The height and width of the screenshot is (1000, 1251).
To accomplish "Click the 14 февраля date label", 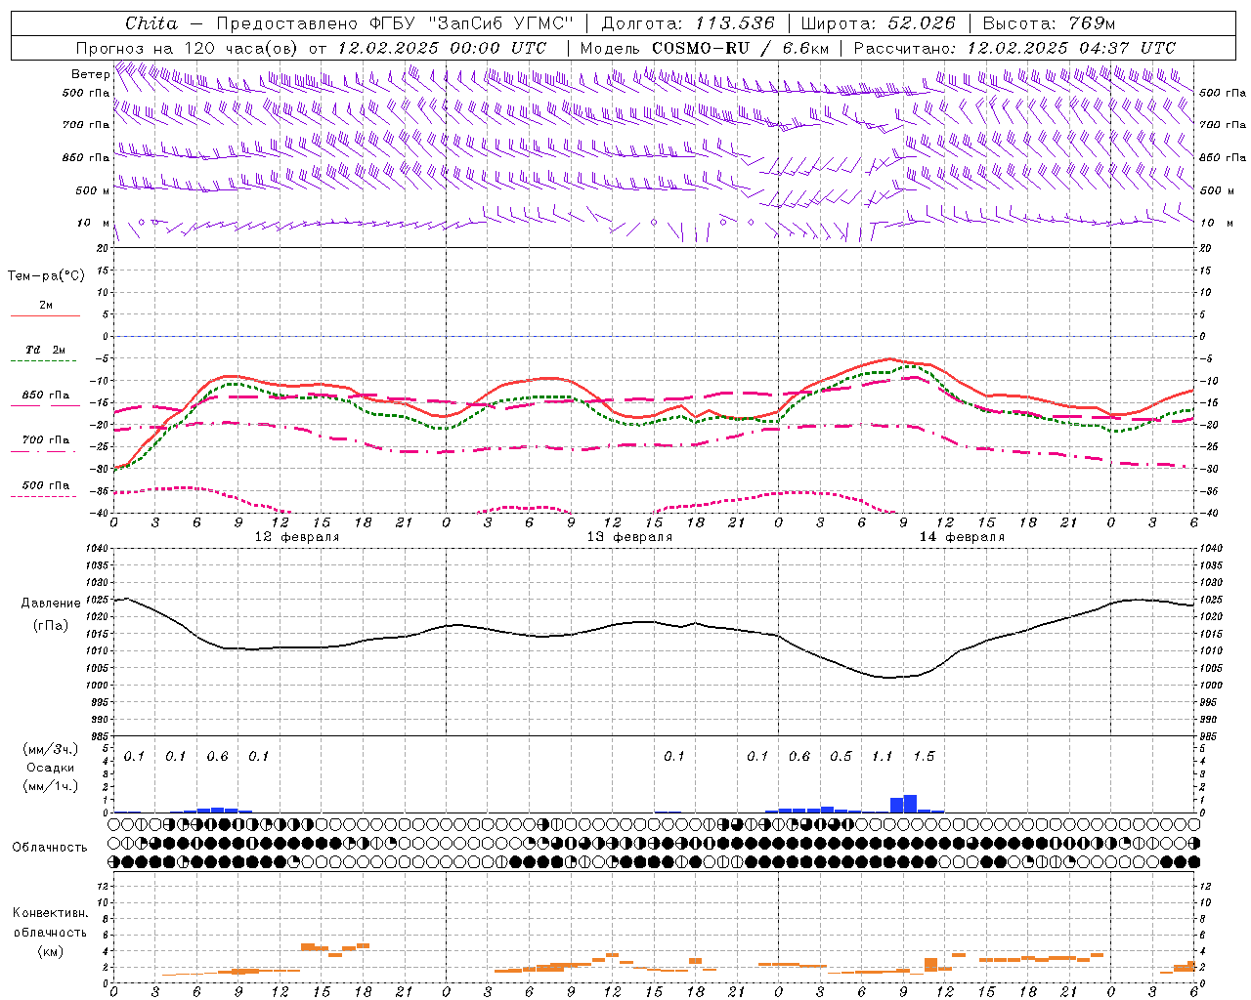I will [x=962, y=537].
